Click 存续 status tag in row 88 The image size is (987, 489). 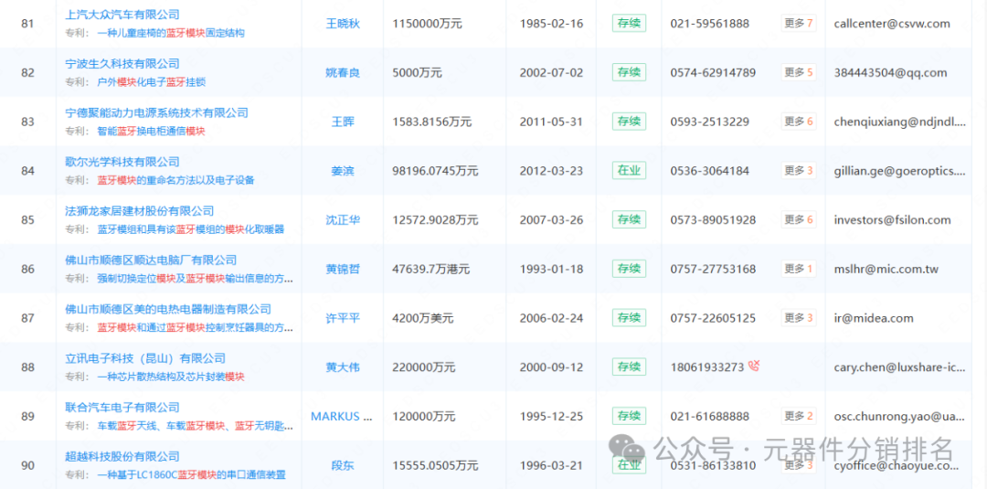(x=629, y=367)
